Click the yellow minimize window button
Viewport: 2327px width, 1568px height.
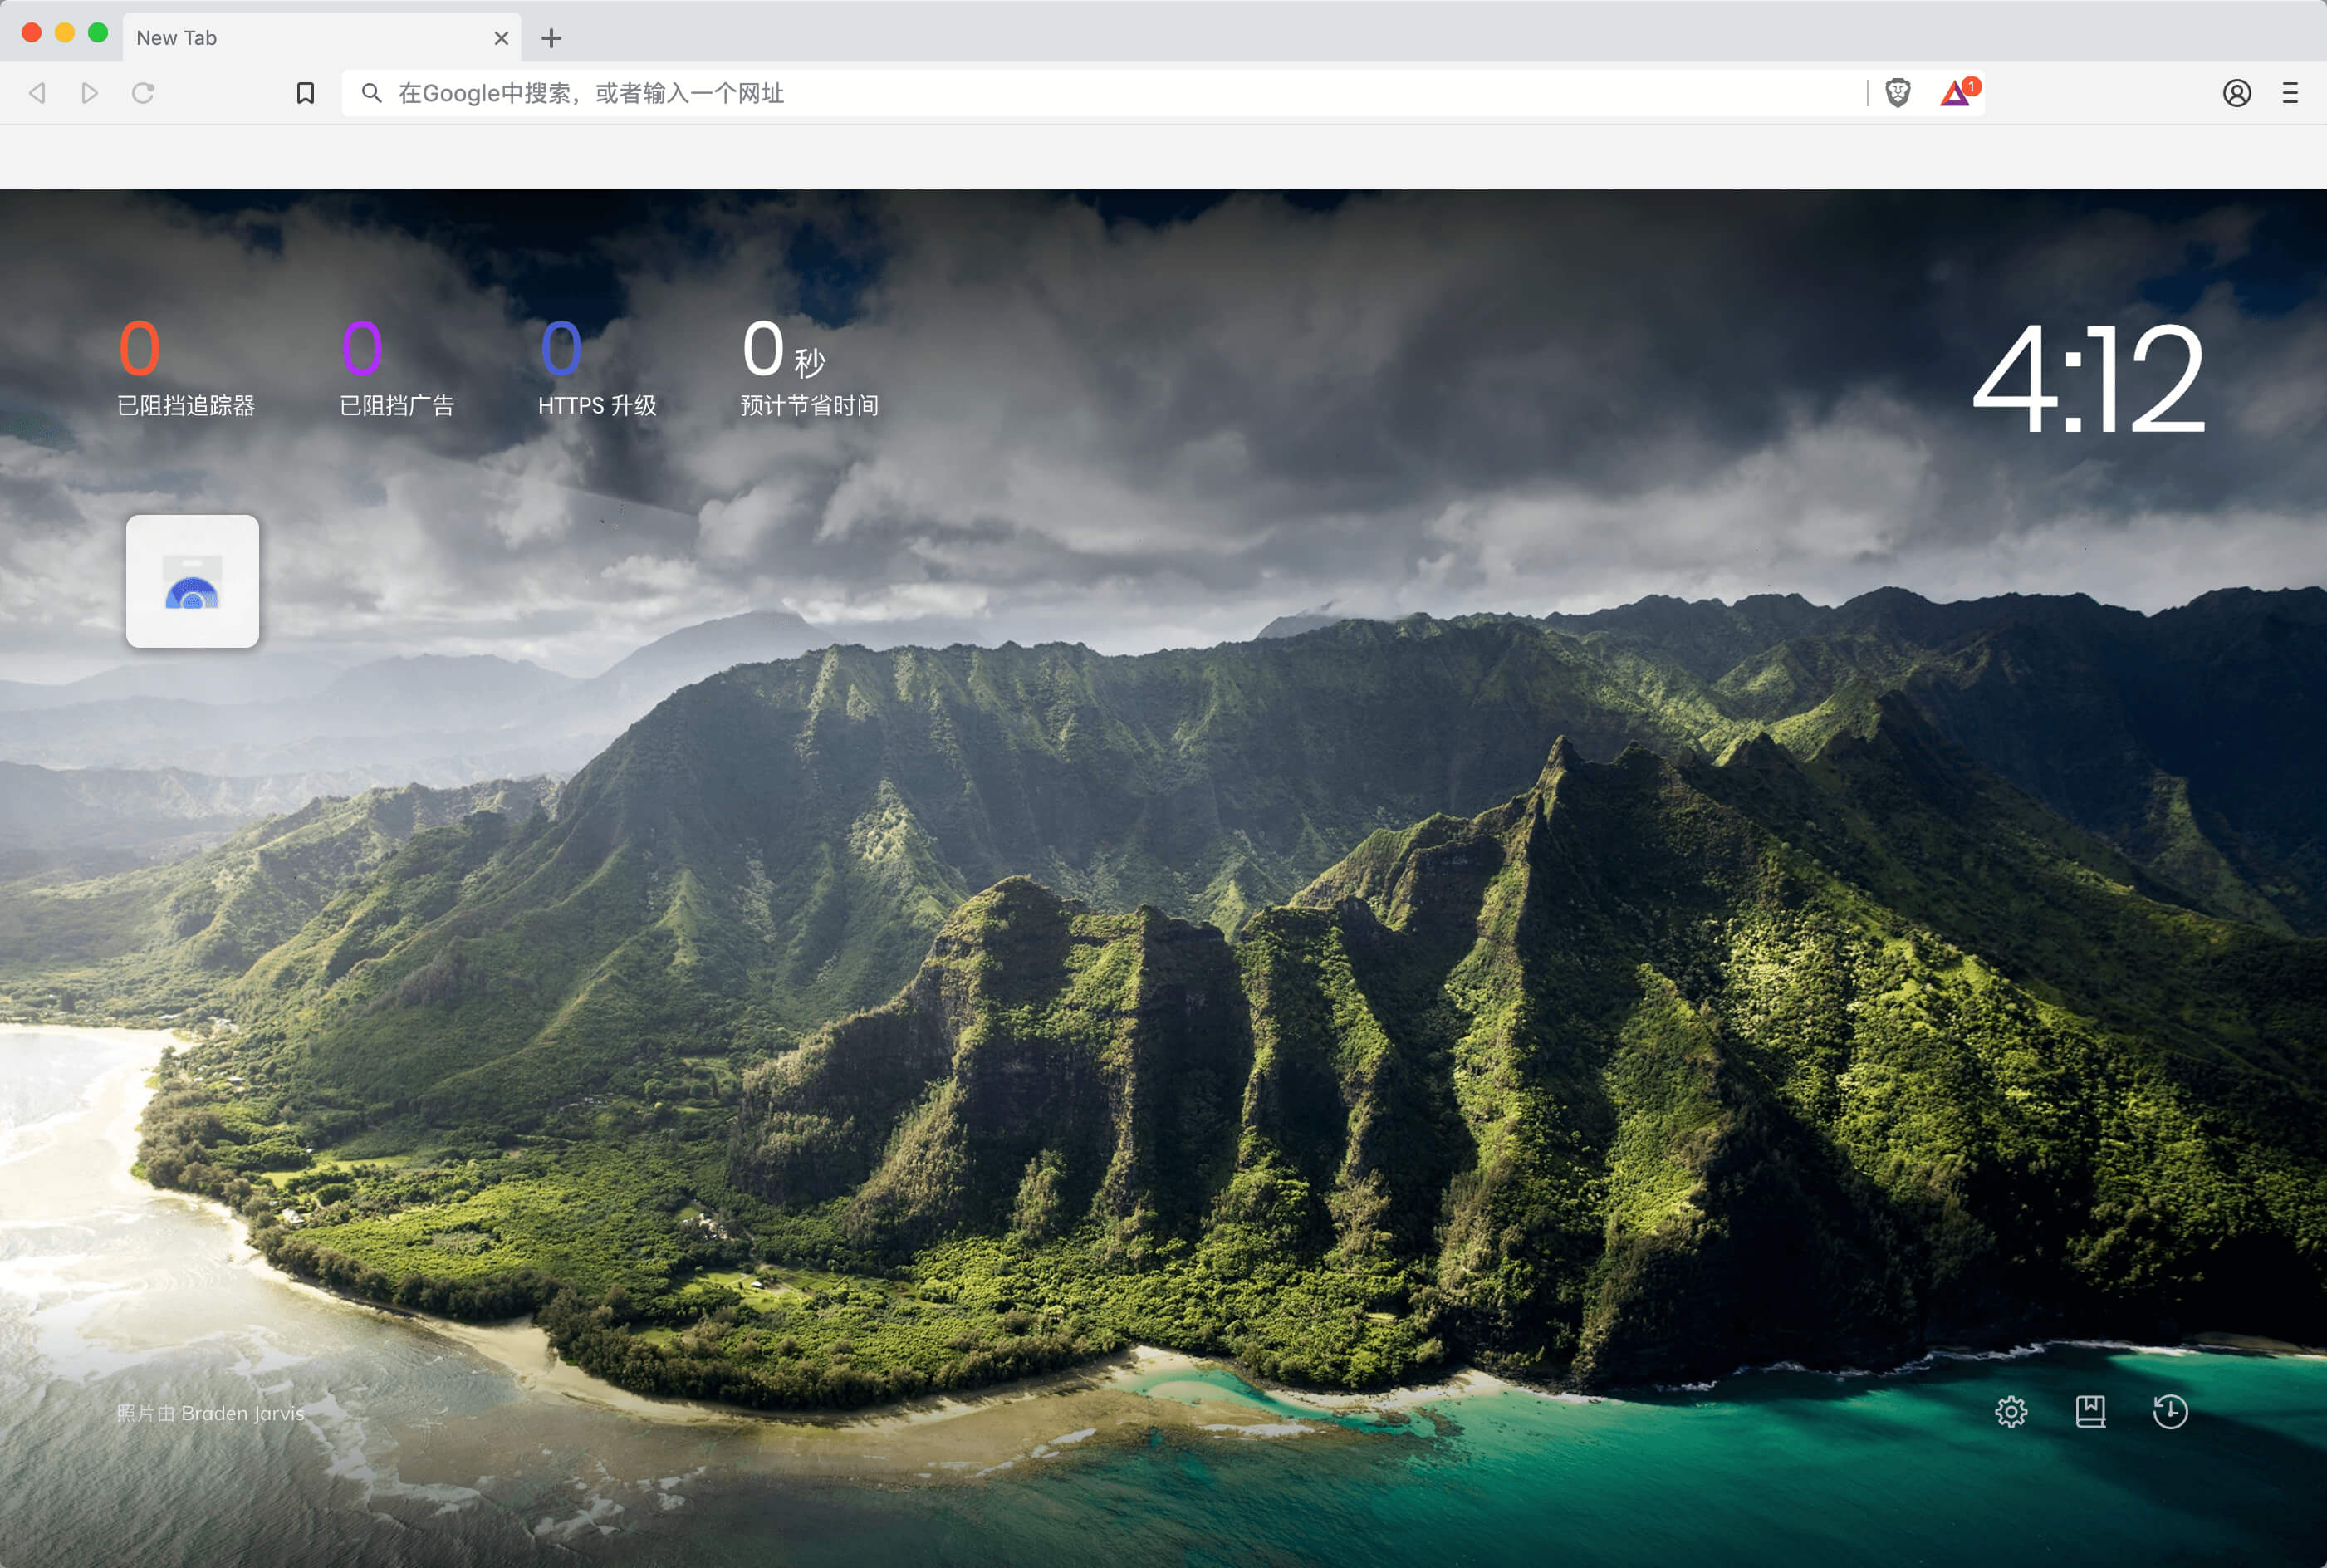point(65,32)
